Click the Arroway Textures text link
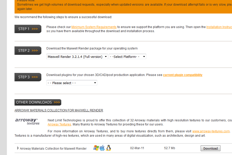The image size is (232, 155). [x=59, y=124]
